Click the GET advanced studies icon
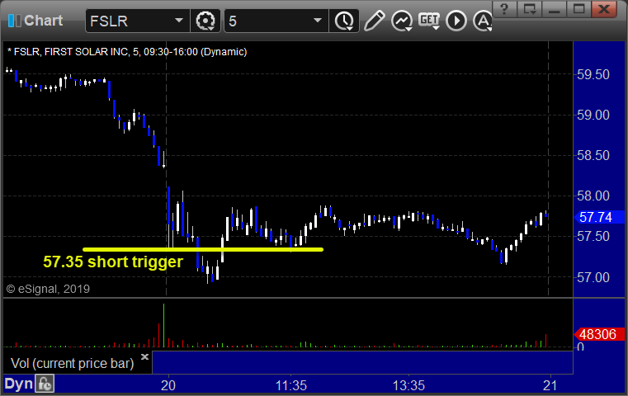 pyautogui.click(x=429, y=21)
